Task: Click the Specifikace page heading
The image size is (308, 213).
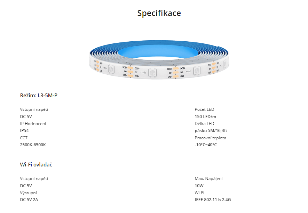Action: pos(159,13)
